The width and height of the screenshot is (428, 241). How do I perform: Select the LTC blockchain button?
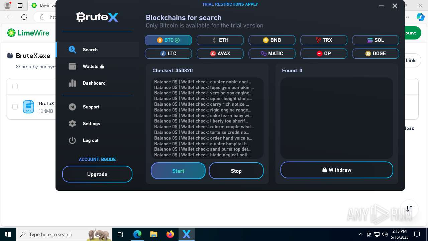[168, 54]
